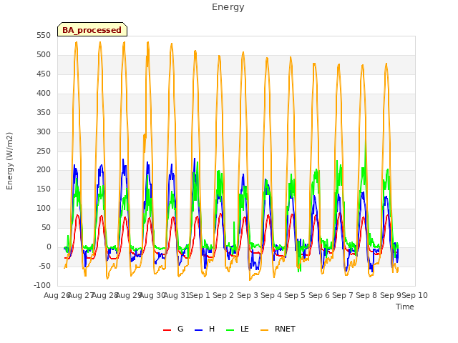This screenshot has height=343, width=458.
Task: Click the 550 y-axis tick label
Action: pos(44,36)
